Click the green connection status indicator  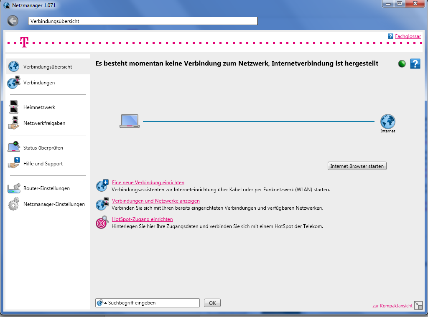[402, 64]
